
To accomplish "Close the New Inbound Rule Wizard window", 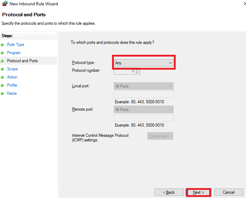I will [x=245, y=4].
